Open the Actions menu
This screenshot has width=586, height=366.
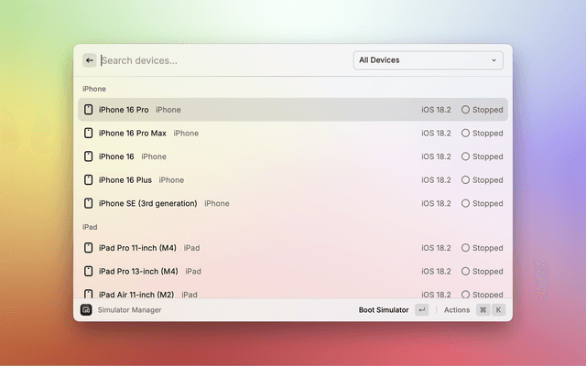[456, 310]
